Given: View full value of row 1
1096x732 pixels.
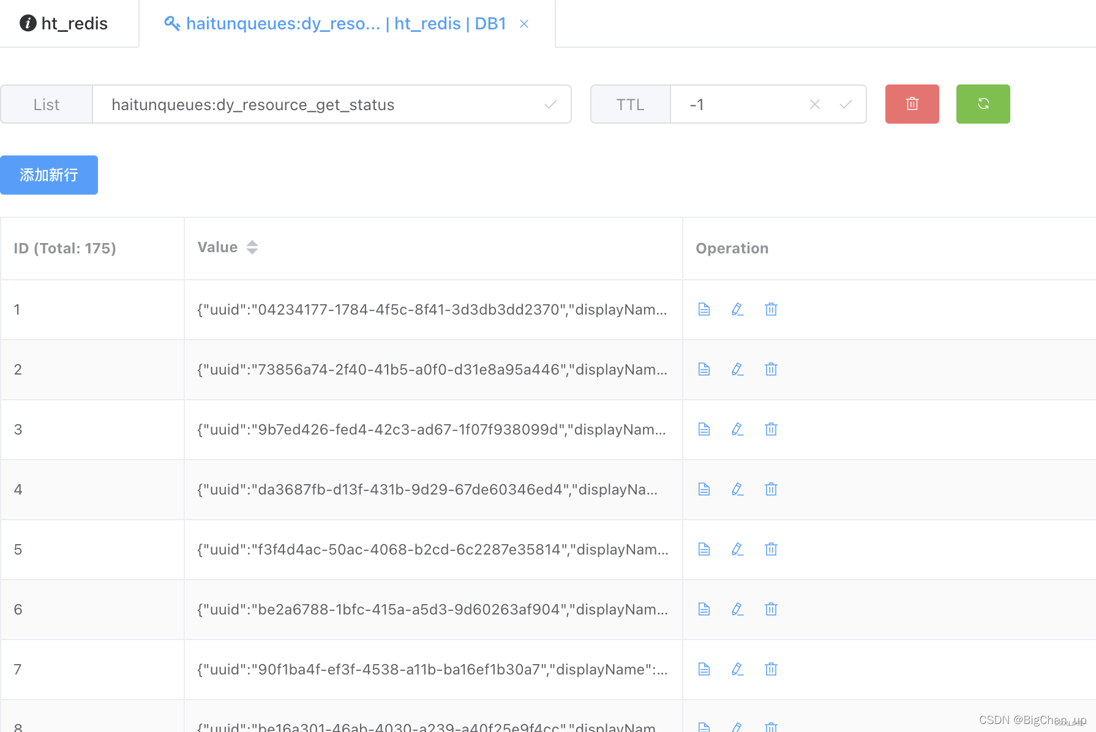Looking at the screenshot, I should [x=704, y=309].
